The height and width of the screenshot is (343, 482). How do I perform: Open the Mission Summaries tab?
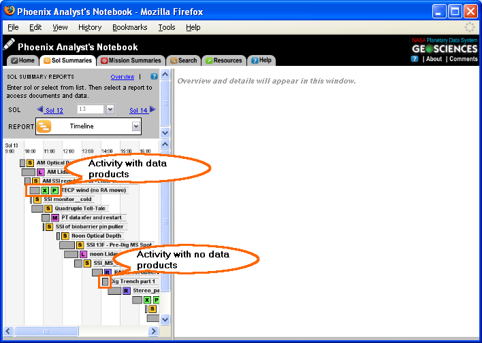(131, 60)
